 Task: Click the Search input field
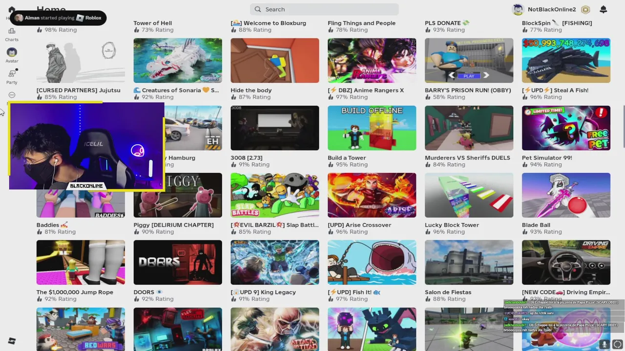click(x=324, y=9)
